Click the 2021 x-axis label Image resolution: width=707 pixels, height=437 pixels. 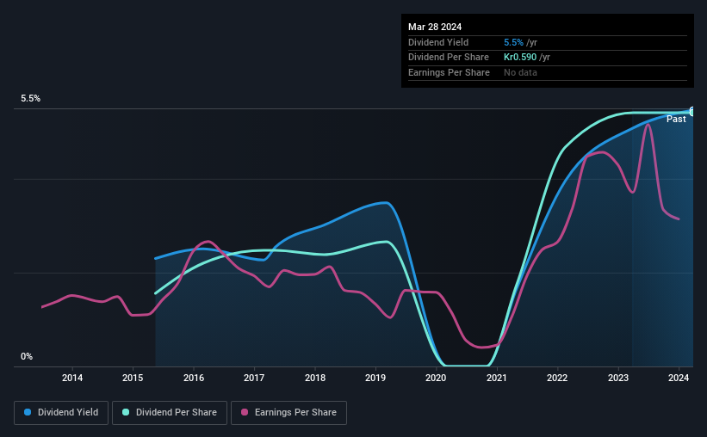coord(496,378)
